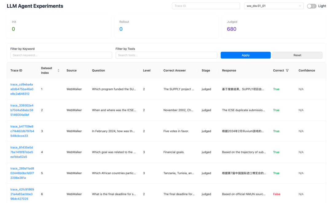Click response "The ICSE duplicate submissio..."

coord(243,110)
